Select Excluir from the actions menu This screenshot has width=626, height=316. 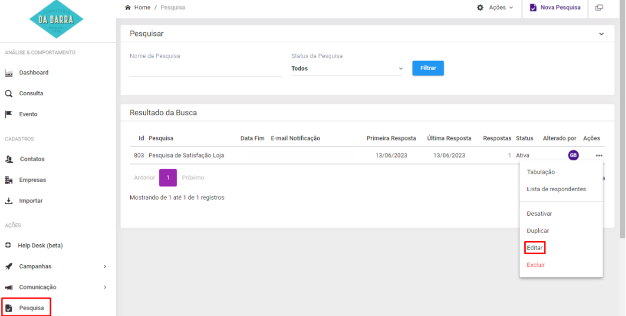tap(535, 265)
